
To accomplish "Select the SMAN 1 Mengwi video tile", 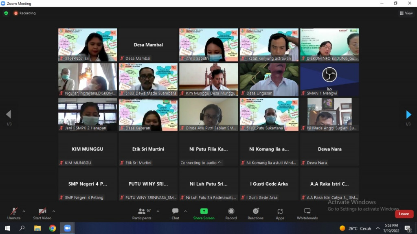I will [329, 79].
